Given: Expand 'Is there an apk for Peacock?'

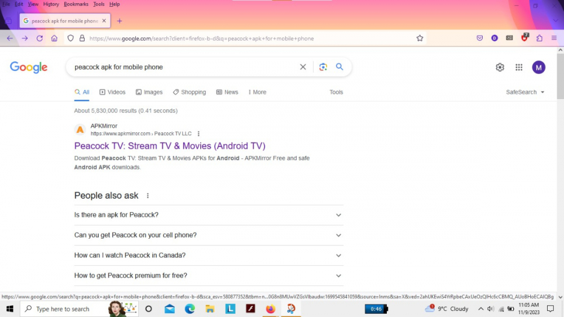Looking at the screenshot, I should [x=209, y=215].
